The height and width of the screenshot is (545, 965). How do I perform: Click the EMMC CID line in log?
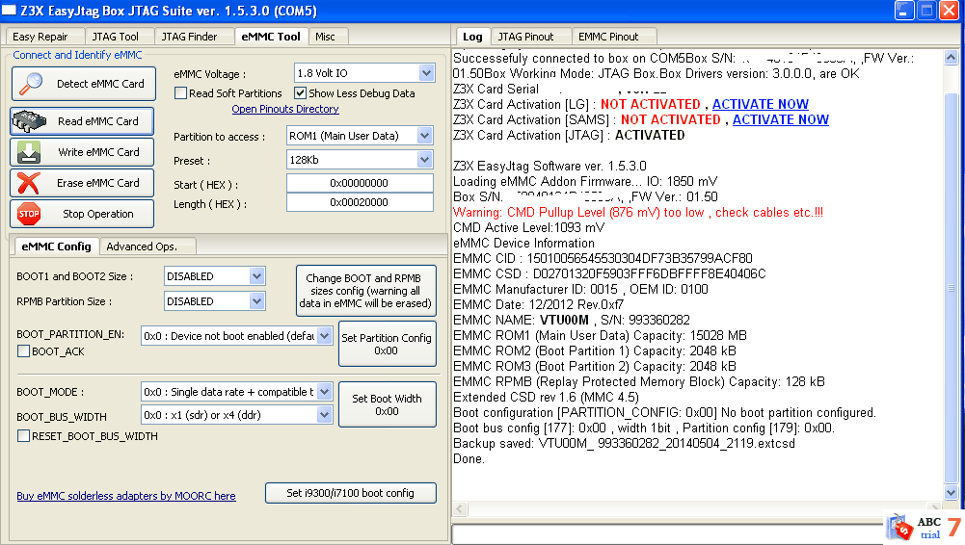[x=603, y=259]
